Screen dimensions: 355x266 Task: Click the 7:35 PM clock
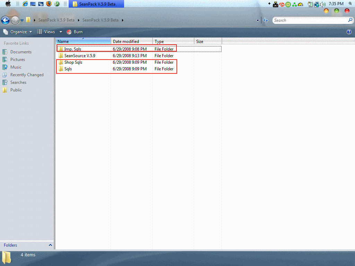pos(336,4)
